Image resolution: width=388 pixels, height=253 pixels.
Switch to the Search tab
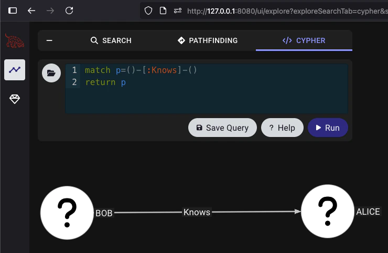point(111,40)
